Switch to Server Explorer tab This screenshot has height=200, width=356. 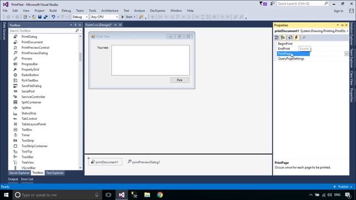pyautogui.click(x=19, y=173)
